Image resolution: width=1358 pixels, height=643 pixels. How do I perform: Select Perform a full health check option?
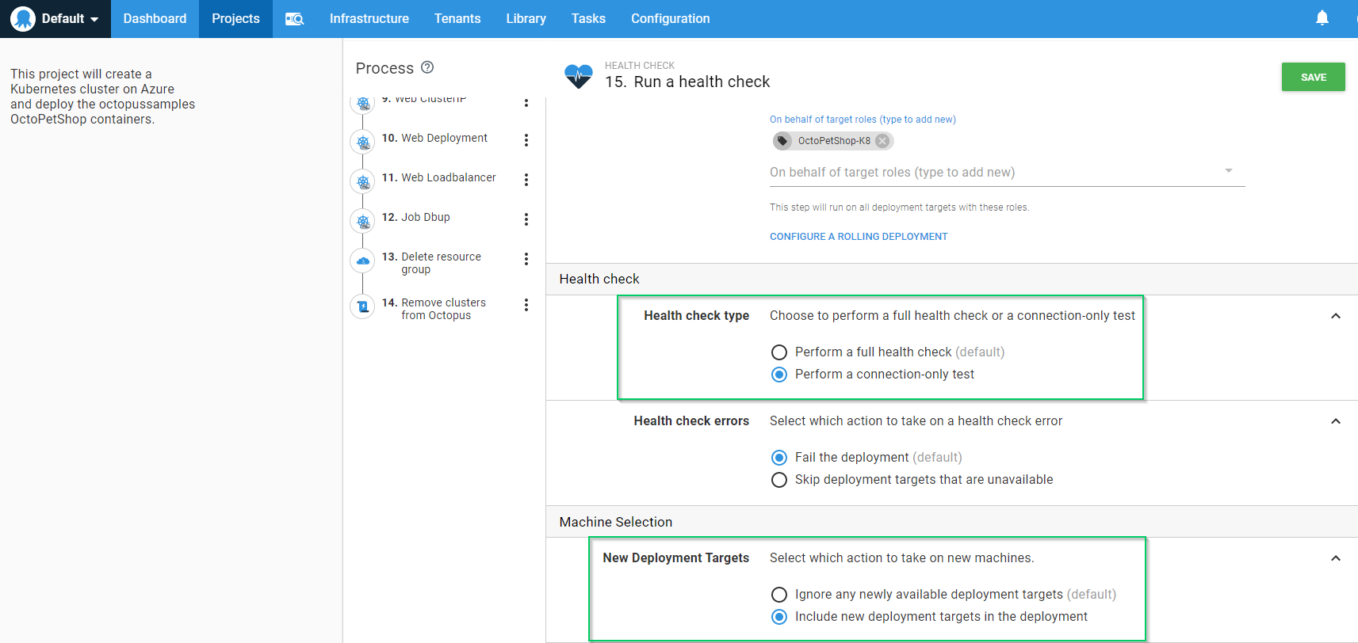point(779,352)
